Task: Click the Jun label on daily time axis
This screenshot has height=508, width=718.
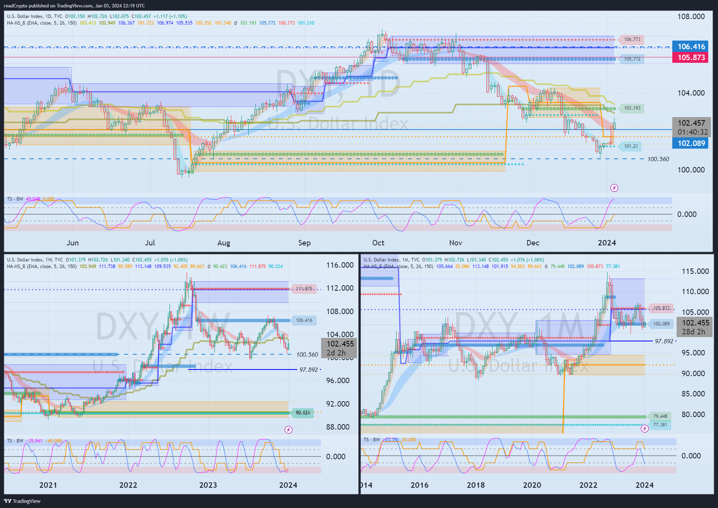Action: pos(73,243)
